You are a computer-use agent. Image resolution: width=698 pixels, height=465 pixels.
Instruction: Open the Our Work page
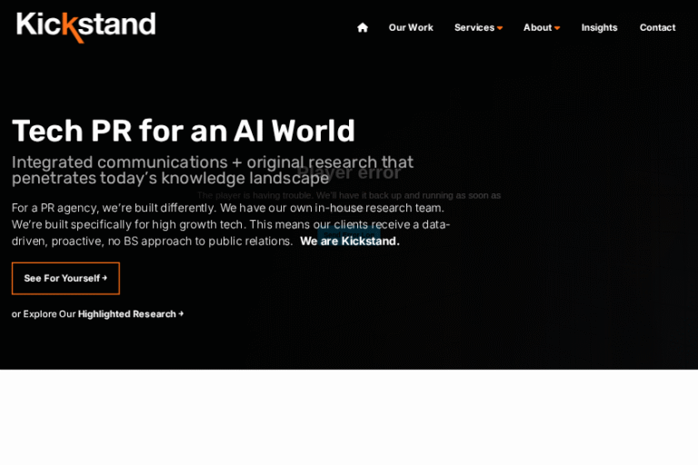point(411,27)
